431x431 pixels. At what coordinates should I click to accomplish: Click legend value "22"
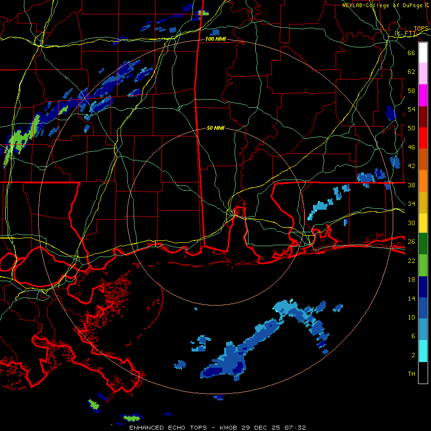click(x=411, y=261)
